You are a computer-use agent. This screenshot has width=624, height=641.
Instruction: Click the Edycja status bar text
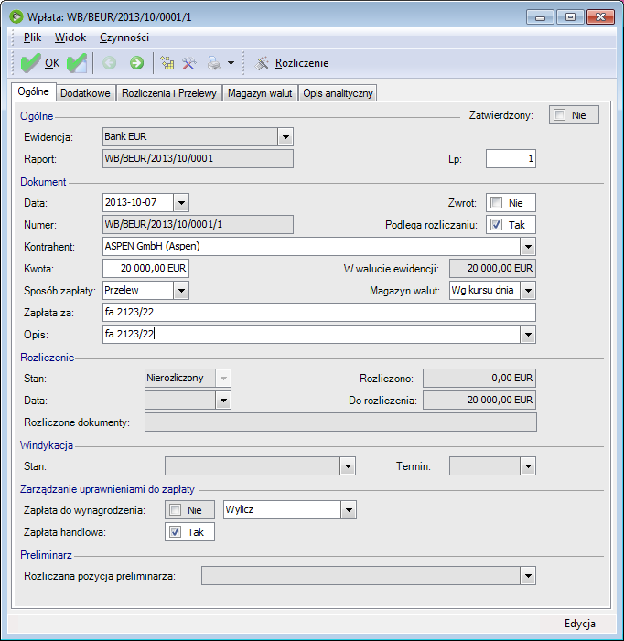580,624
